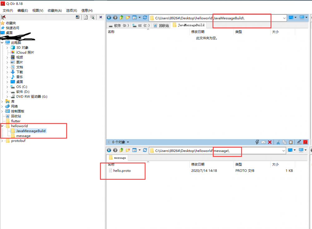This screenshot has height=229, width=312.
Task: Switch to OS (C:) tab in top pane
Action: pyautogui.click(x=141, y=26)
